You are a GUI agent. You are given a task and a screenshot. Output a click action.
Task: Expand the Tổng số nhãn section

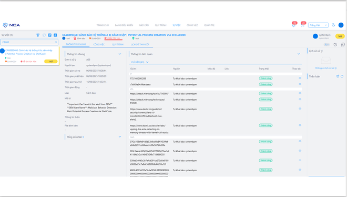click(120, 137)
